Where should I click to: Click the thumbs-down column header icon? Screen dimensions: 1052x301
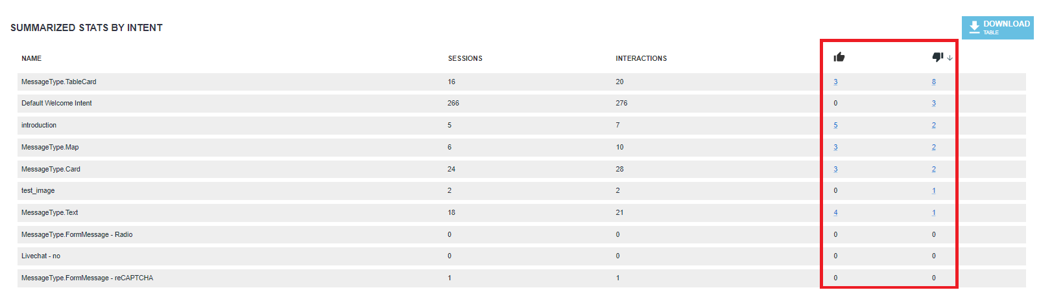point(938,57)
